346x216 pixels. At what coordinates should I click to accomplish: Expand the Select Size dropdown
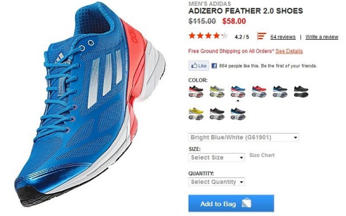click(x=217, y=157)
